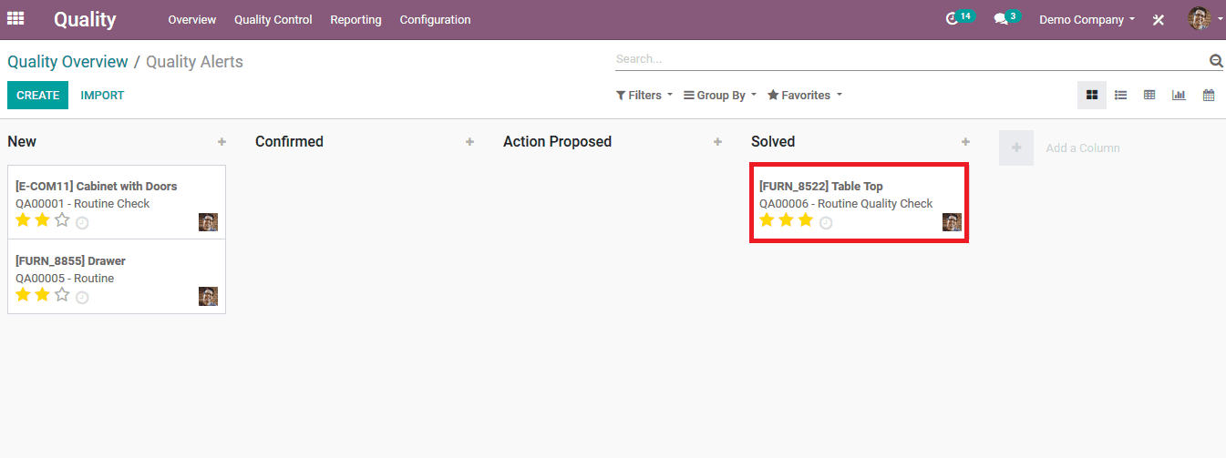Click the debug tools wrench icon
Image resolution: width=1226 pixels, height=458 pixels.
(1159, 19)
